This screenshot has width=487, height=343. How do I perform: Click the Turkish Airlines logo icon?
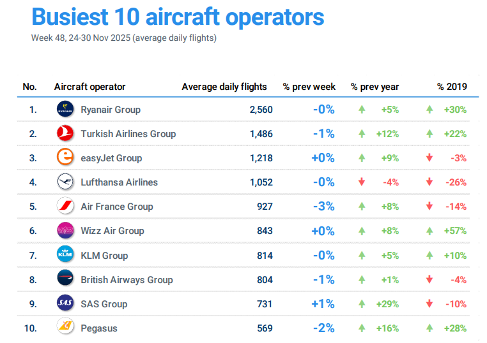click(x=65, y=133)
